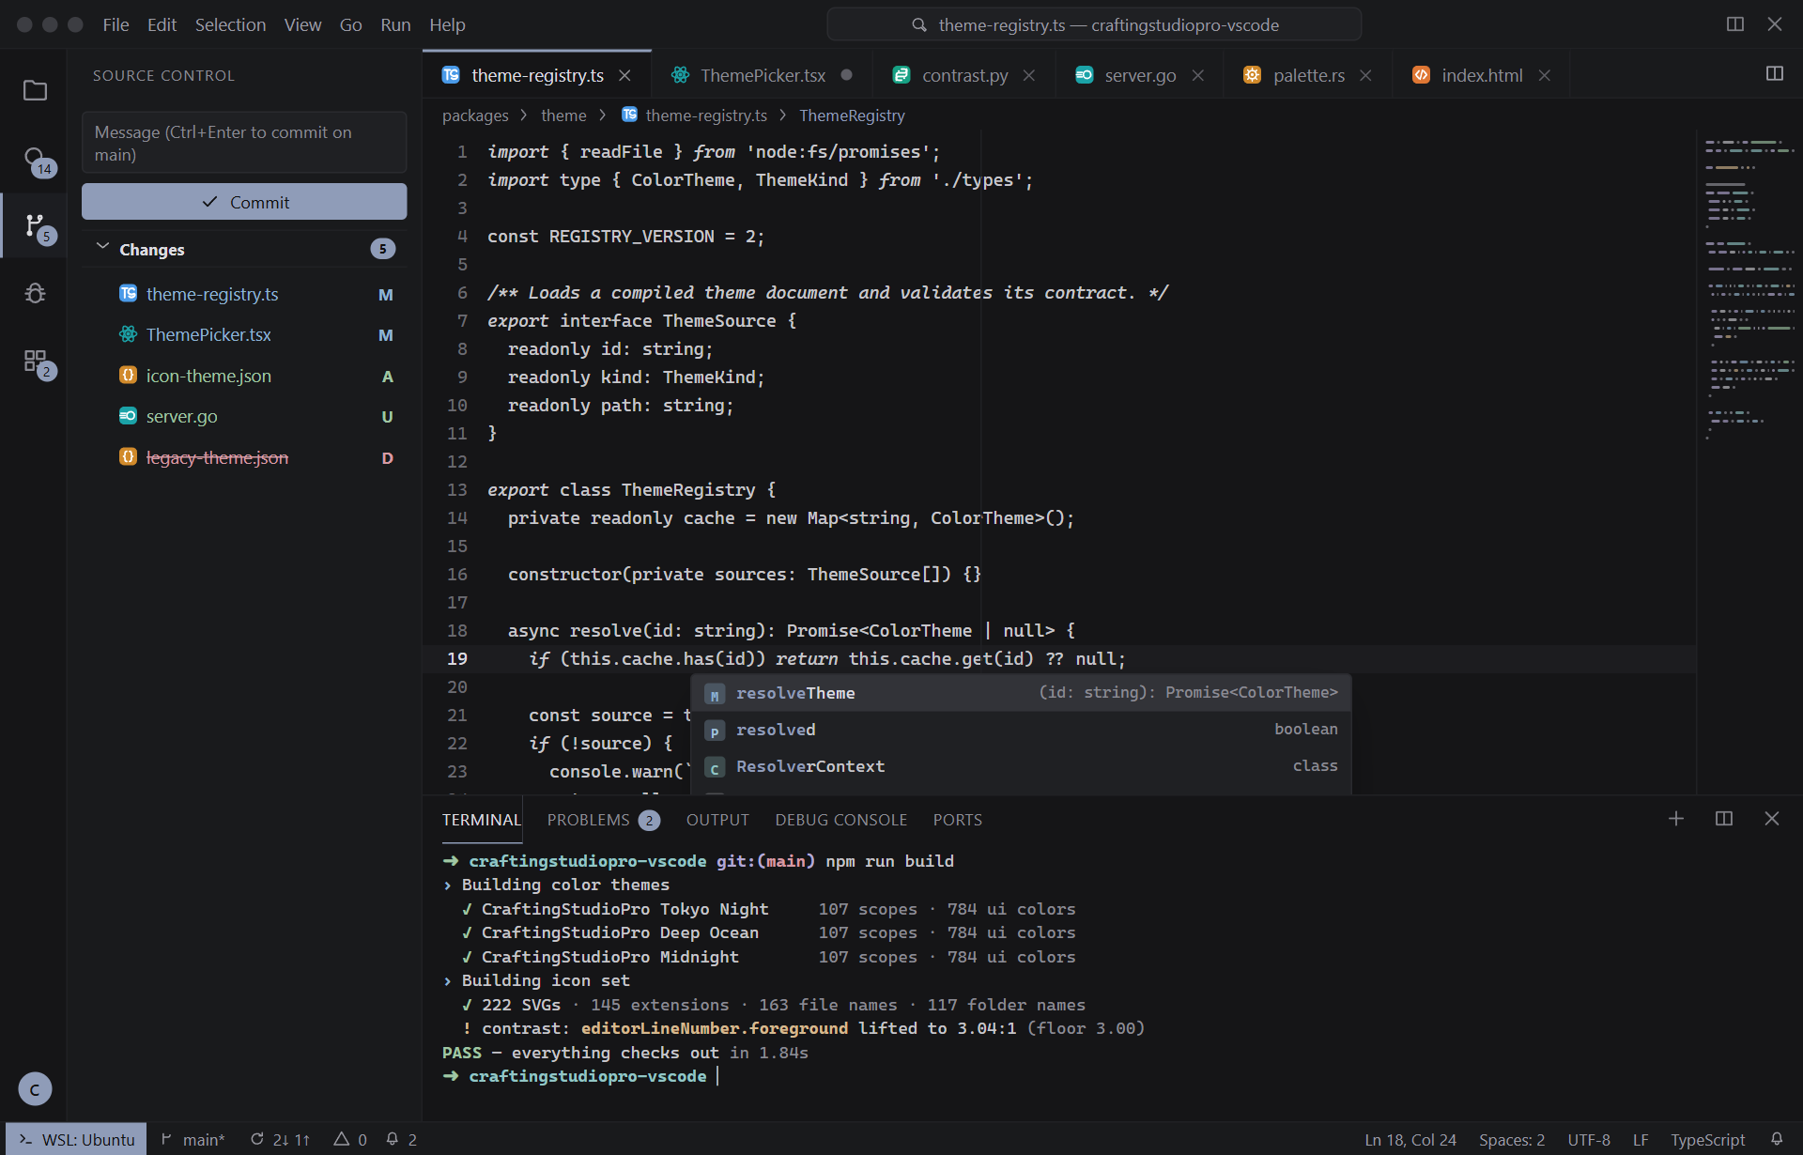Open the Source Control activity bar icon
The image size is (1803, 1155).
coord(35,225)
